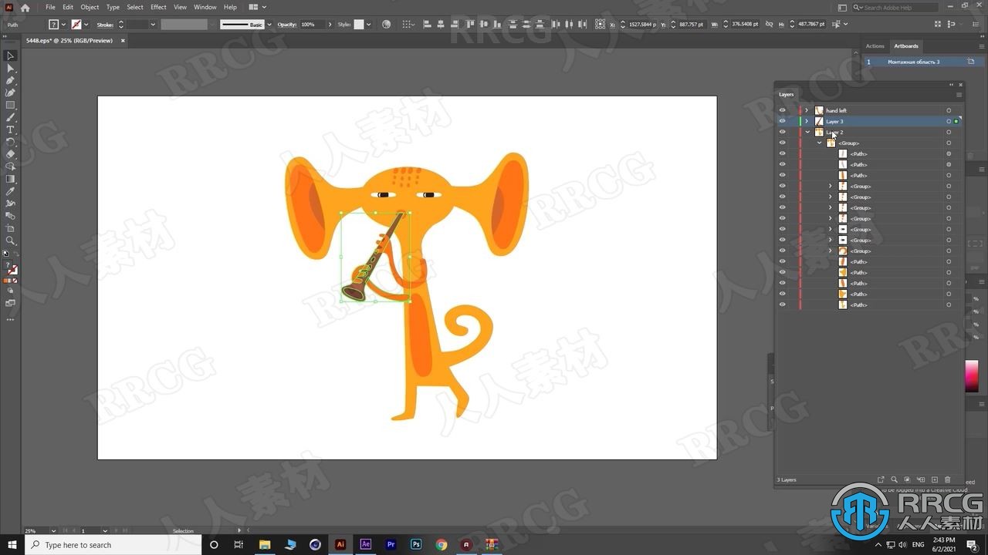Select the Curvature tool
The width and height of the screenshot is (988, 555).
(x=10, y=92)
